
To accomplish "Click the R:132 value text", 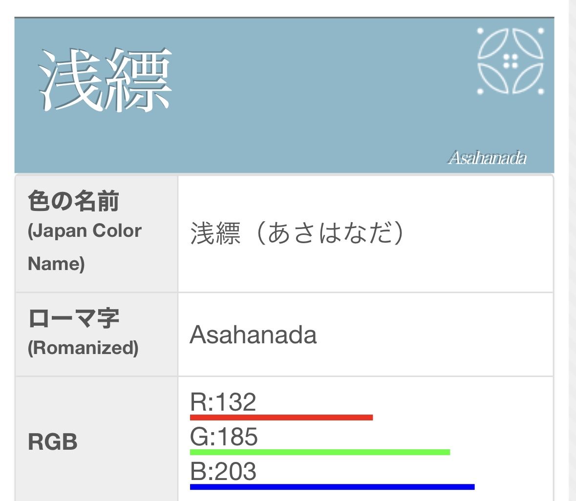I will click(x=223, y=401).
